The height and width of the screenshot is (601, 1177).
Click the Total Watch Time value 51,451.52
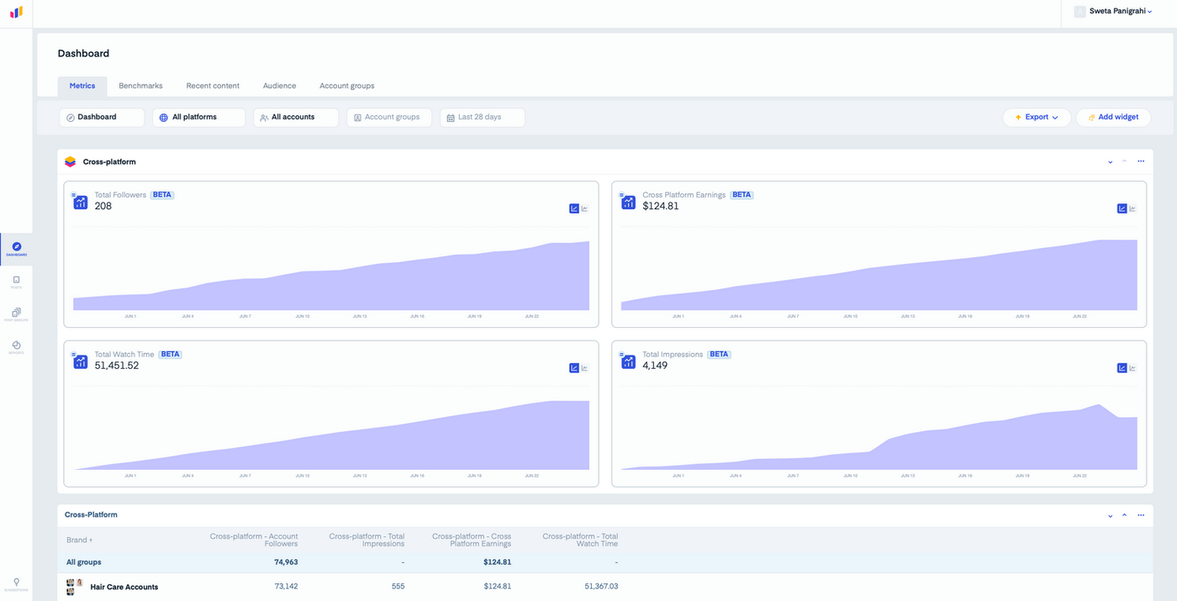point(117,366)
